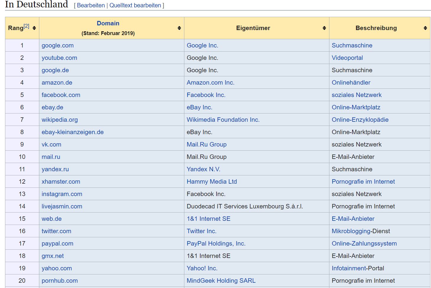This screenshot has height=288, width=431.
Task: Sort table by Beschreibung column arrows
Action: [x=425, y=28]
